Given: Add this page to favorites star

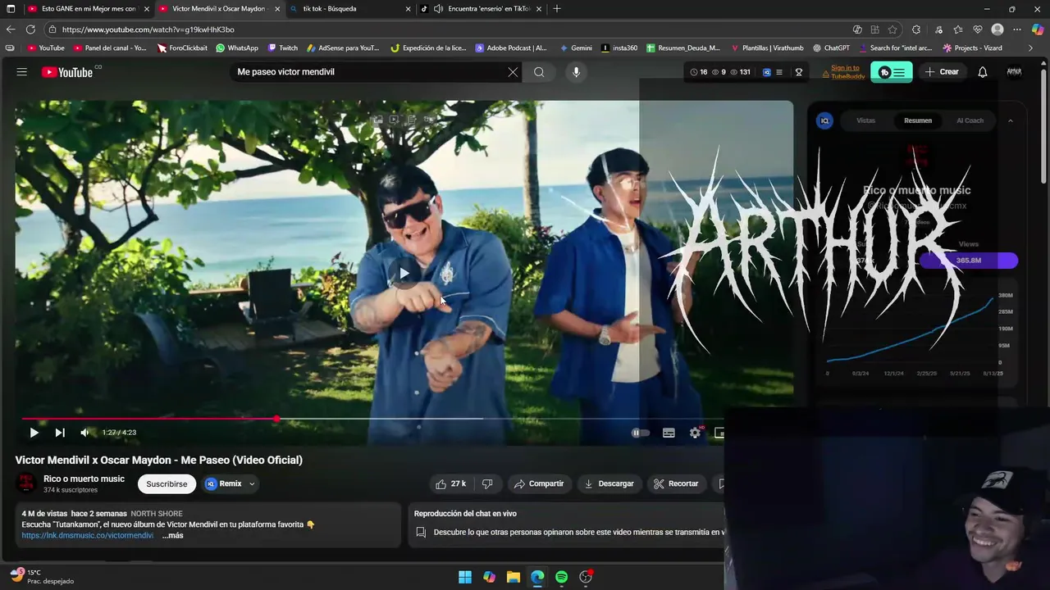Looking at the screenshot, I should [892, 29].
